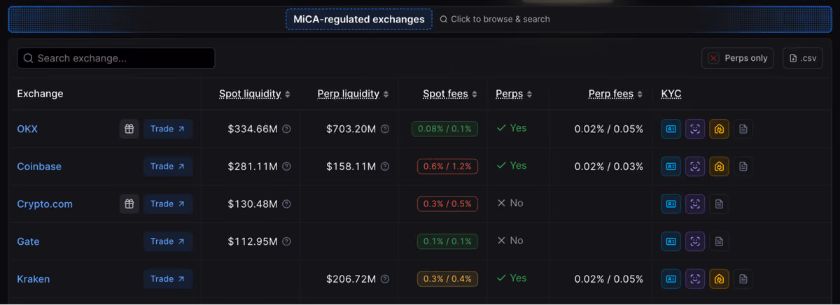Click Trade button for Coinbase
The width and height of the screenshot is (840, 305).
[x=168, y=166]
